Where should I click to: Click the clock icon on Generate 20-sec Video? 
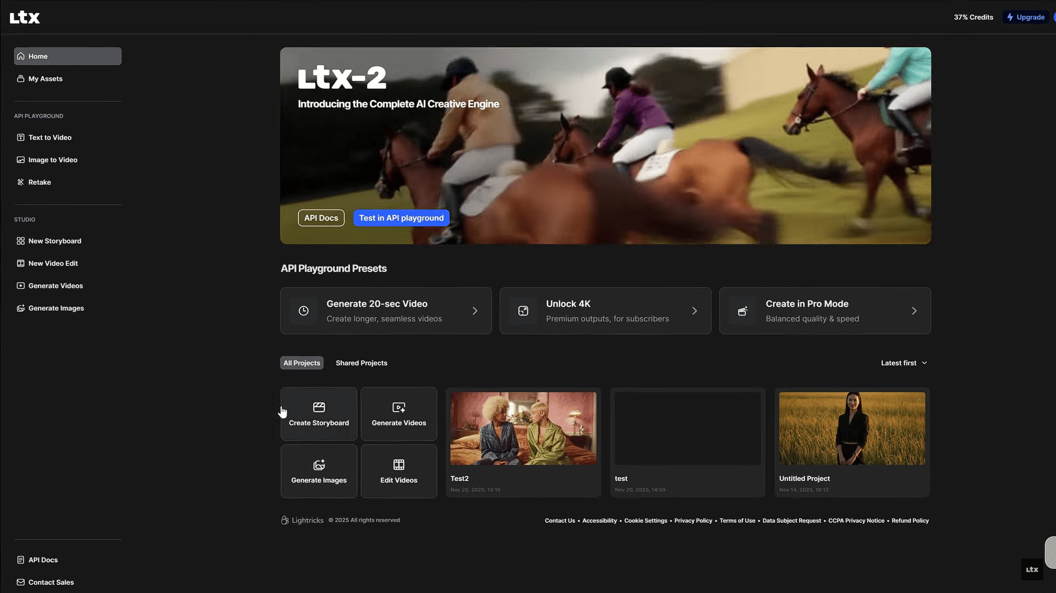[304, 311]
